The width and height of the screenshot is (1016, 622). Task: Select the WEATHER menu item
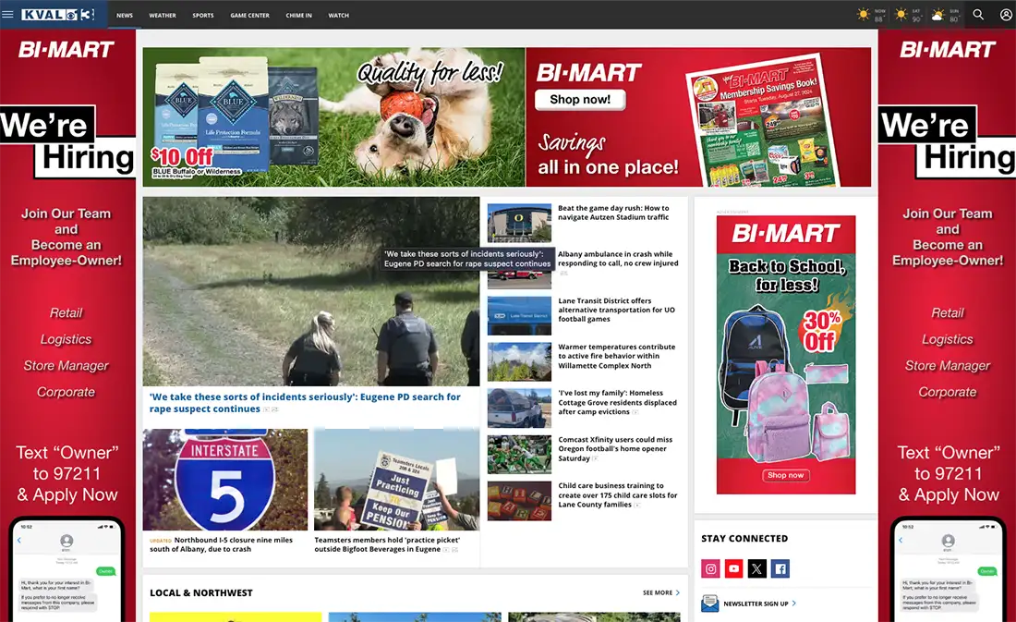click(163, 15)
